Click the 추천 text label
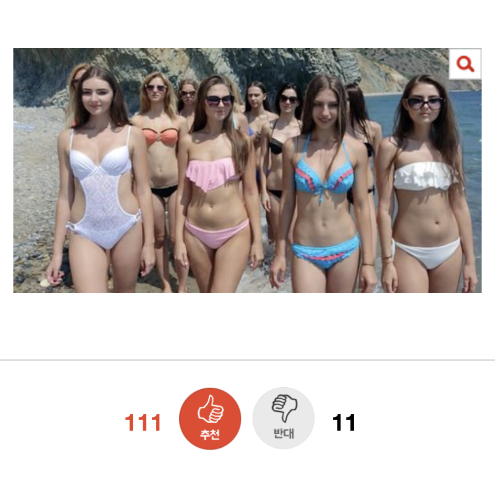The height and width of the screenshot is (482, 495). pyautogui.click(x=210, y=435)
